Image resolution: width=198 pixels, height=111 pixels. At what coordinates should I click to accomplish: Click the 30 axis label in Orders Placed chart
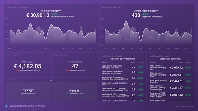pos(102,19)
